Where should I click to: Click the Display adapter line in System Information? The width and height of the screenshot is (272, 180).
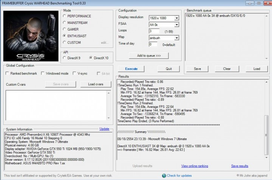coord(53,149)
